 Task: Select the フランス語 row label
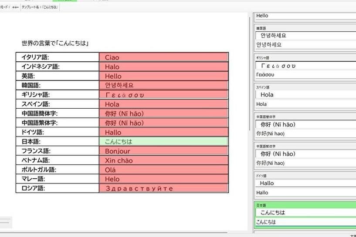point(36,151)
